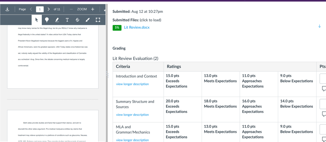View longer description for MLA and Grammar/Mechanics
Screen dimensions: 326x142
coord(132,140)
